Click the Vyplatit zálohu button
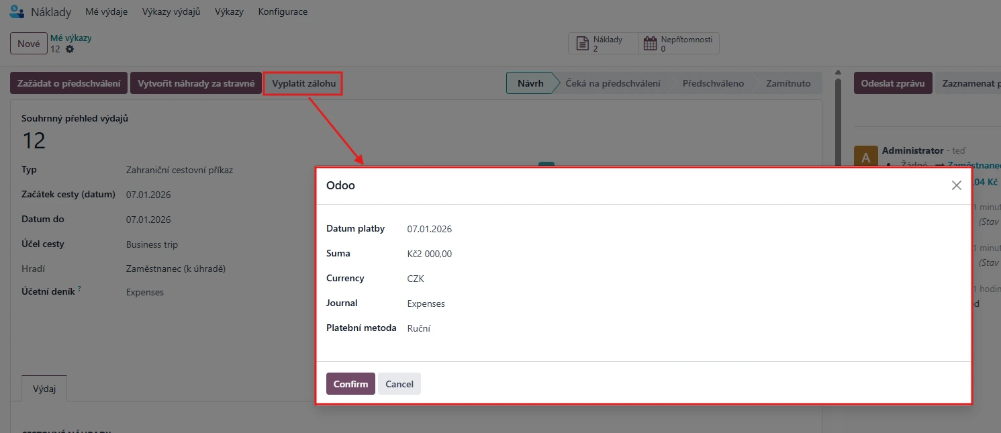Viewport: 1001px width, 433px height. pyautogui.click(x=303, y=84)
